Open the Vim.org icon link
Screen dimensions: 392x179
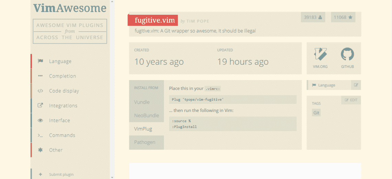pos(320,54)
